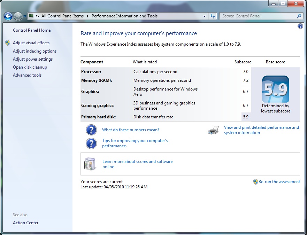Click question icon beside Tips for improving performance

coord(91,143)
